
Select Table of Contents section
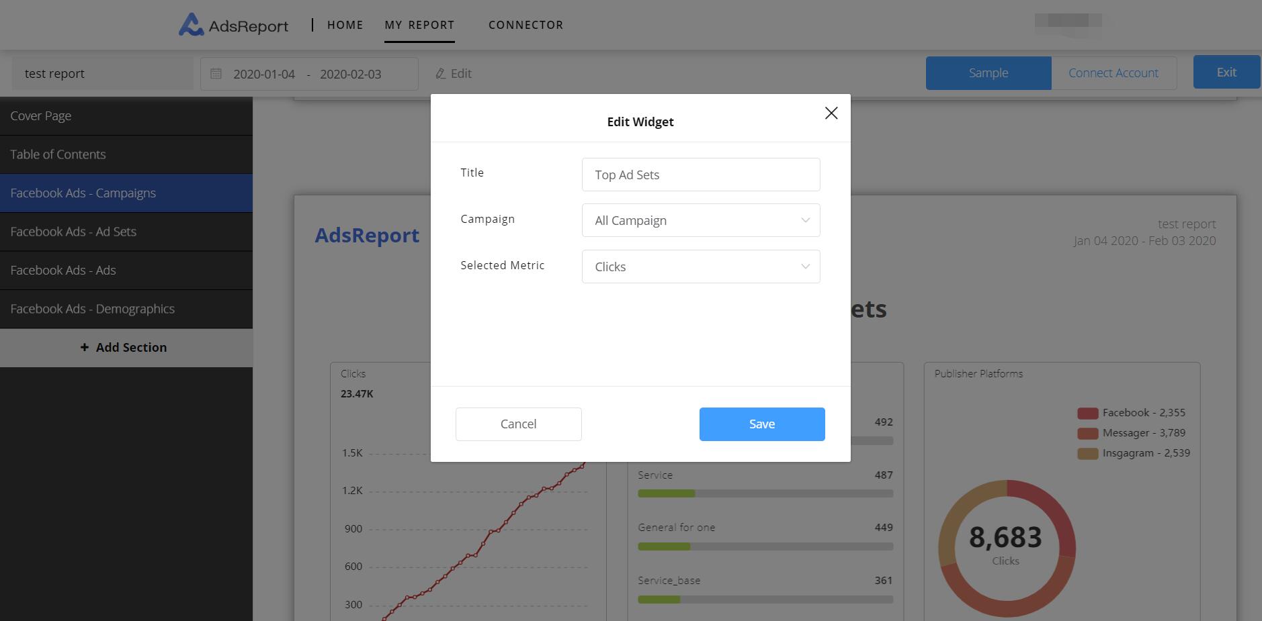coord(126,154)
